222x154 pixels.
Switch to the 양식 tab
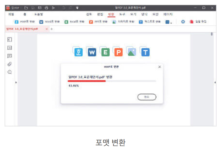[144, 14]
